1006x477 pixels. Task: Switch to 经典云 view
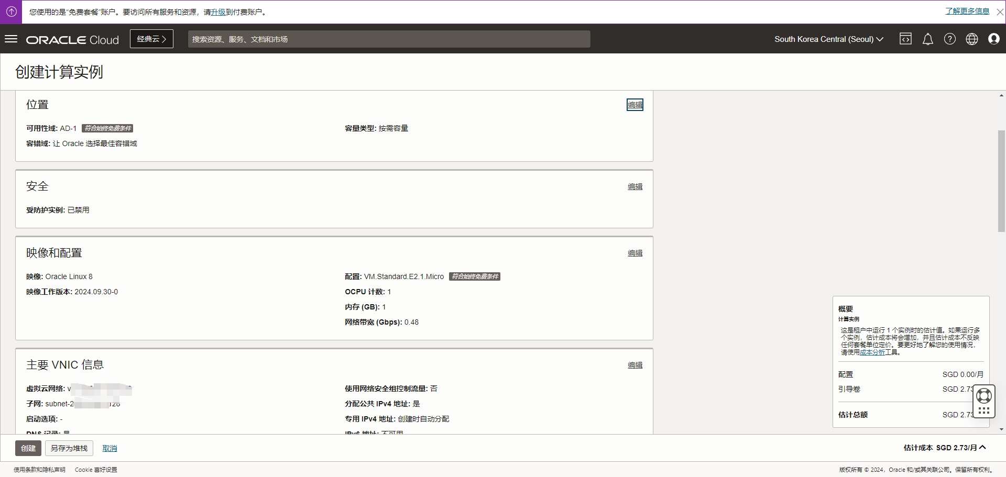(151, 39)
